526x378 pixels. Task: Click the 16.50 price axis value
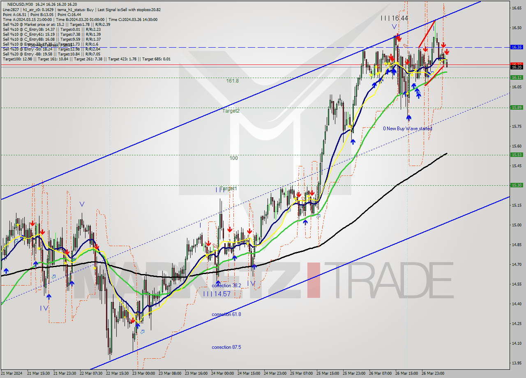click(516, 28)
